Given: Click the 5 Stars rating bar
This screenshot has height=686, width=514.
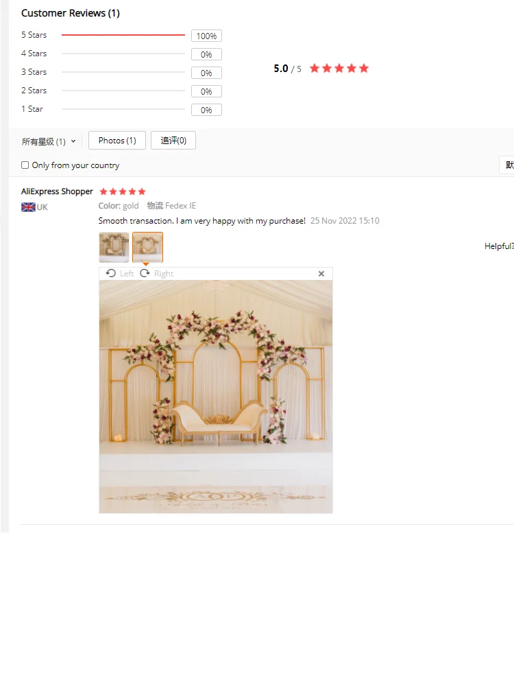Looking at the screenshot, I should point(123,35).
